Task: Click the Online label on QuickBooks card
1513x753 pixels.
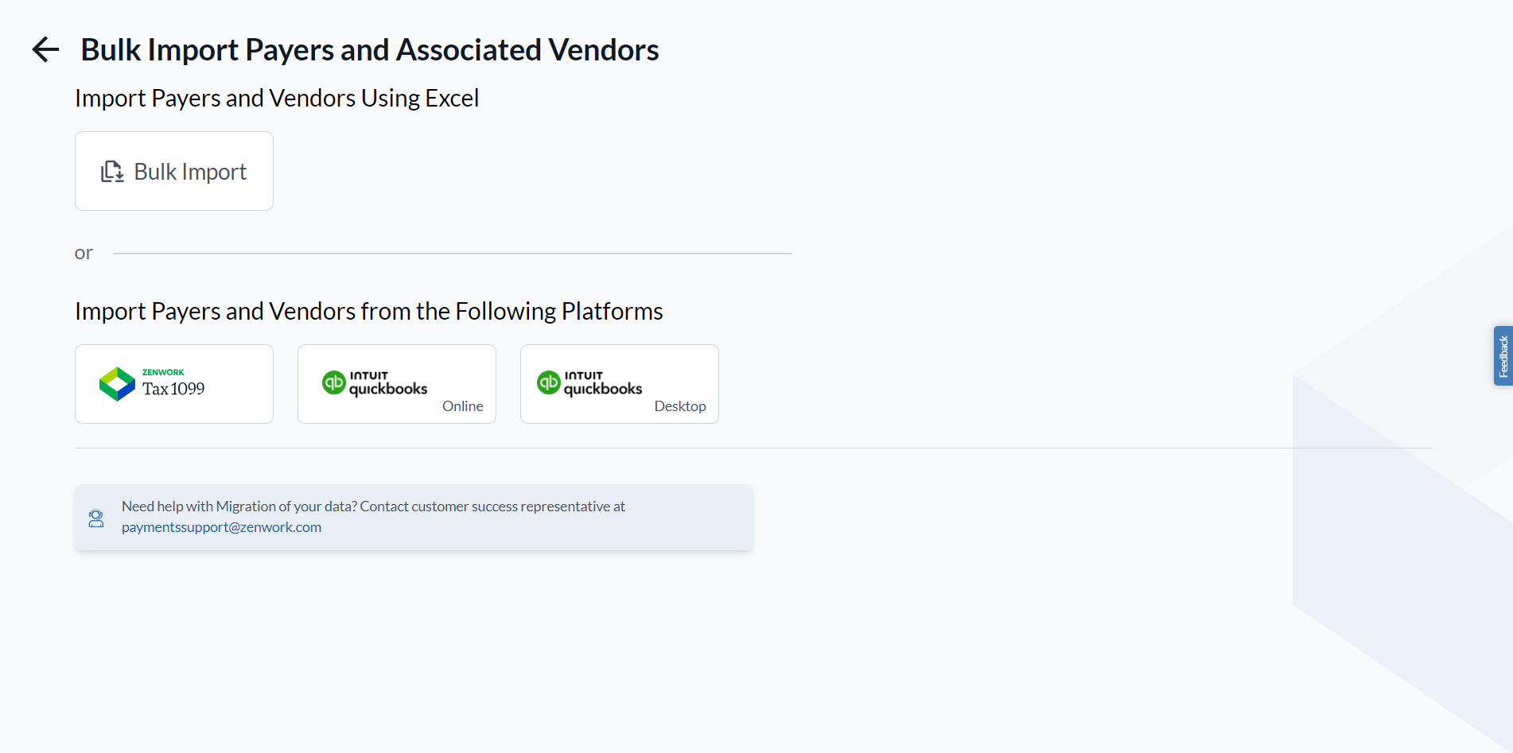Action: click(x=462, y=406)
